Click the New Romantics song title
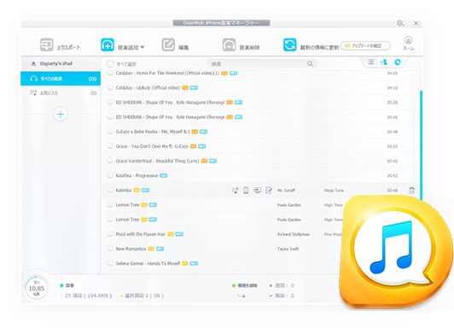454x331 pixels. pos(131,248)
